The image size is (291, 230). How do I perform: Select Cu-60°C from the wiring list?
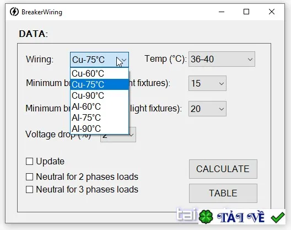coord(99,73)
